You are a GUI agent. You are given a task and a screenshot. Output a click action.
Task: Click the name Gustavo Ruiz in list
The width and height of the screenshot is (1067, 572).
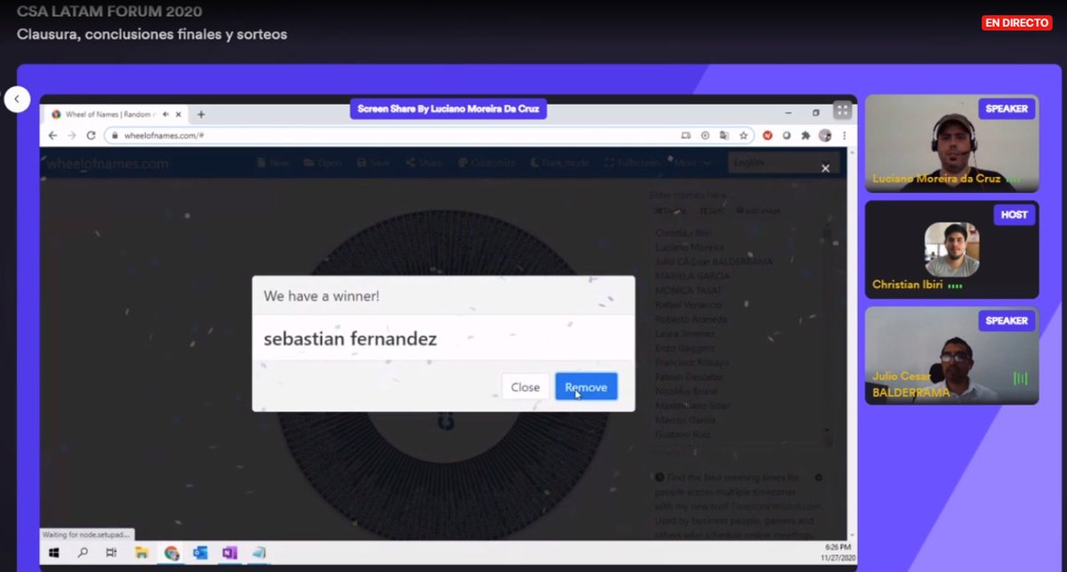click(683, 434)
